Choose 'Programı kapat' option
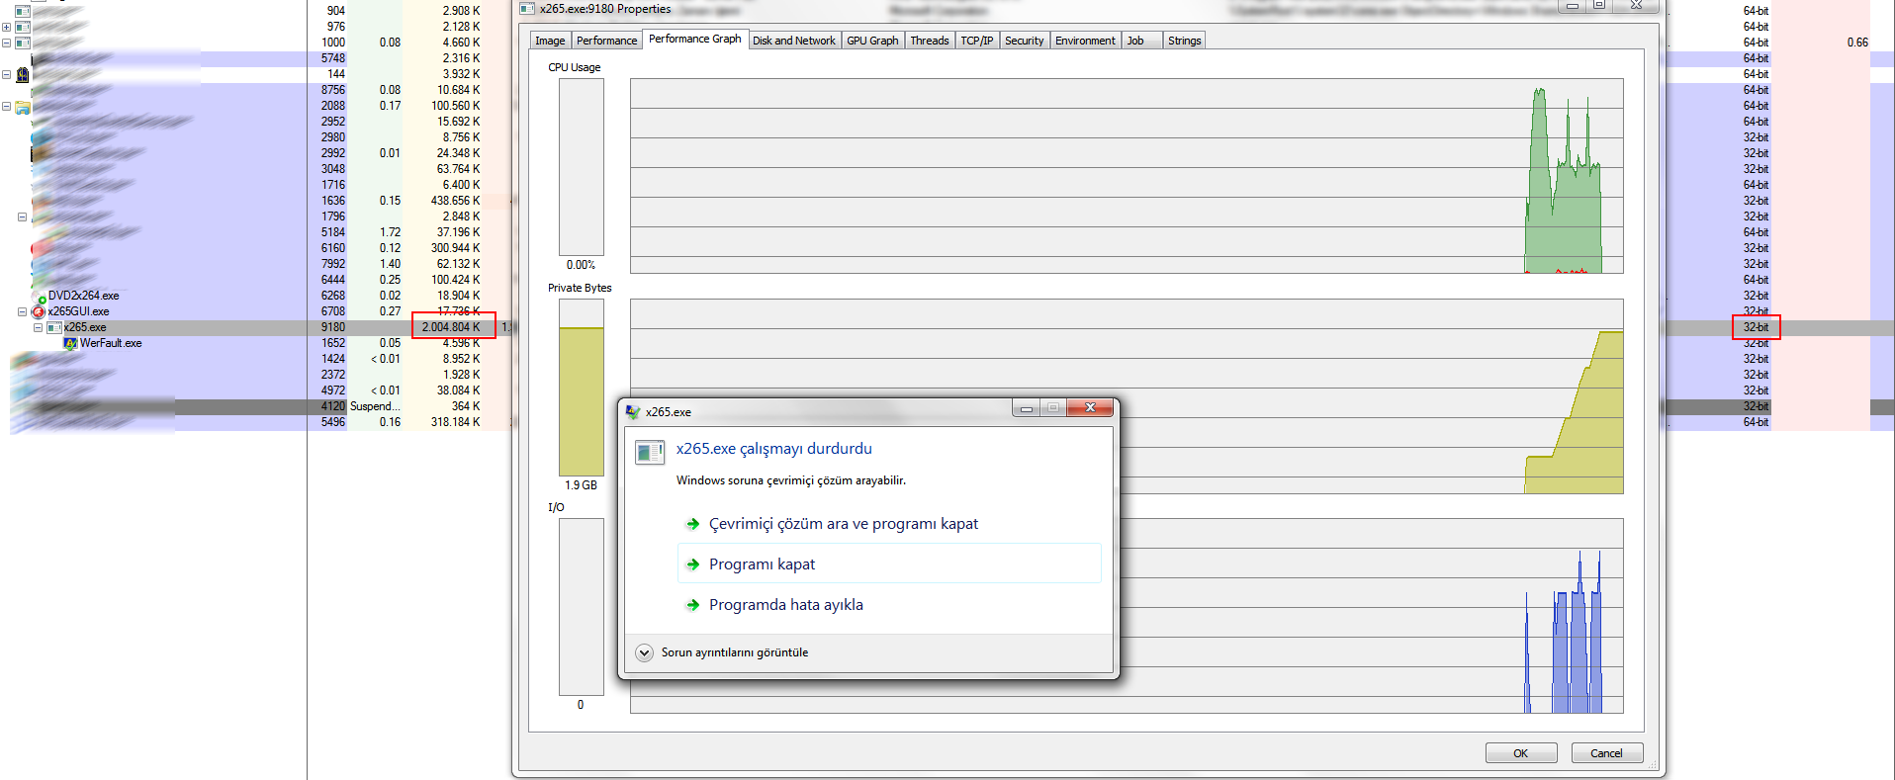Image resolution: width=1895 pixels, height=780 pixels. [x=889, y=564]
